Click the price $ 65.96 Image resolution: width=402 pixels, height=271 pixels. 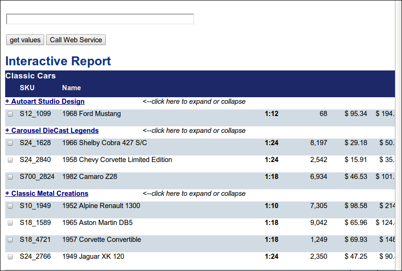point(356,223)
